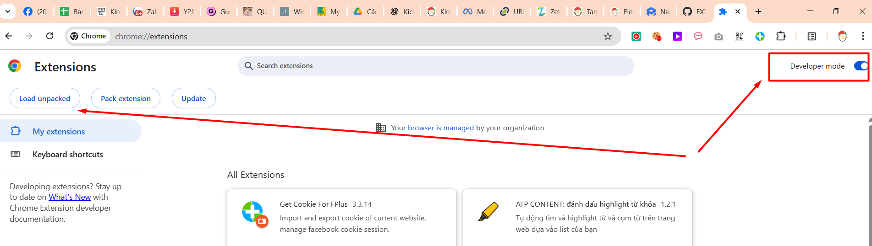
Task: Reload the page with the refresh icon
Action: 50,36
